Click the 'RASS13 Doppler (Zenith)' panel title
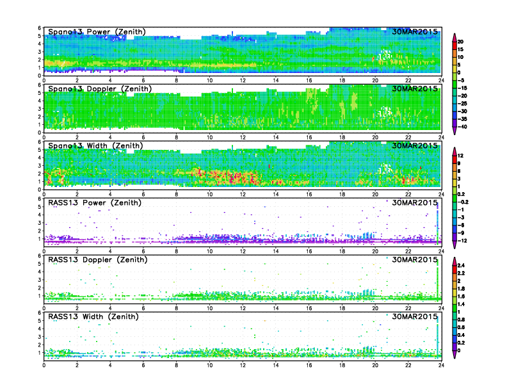 pos(98,259)
